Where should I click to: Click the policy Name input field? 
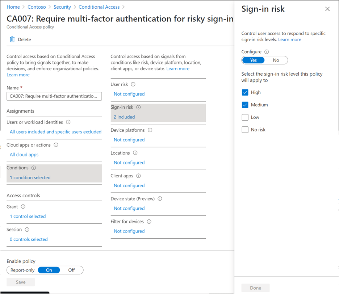pyautogui.click(x=54, y=96)
